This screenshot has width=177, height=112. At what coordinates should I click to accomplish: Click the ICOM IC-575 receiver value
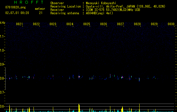[x=113, y=10]
